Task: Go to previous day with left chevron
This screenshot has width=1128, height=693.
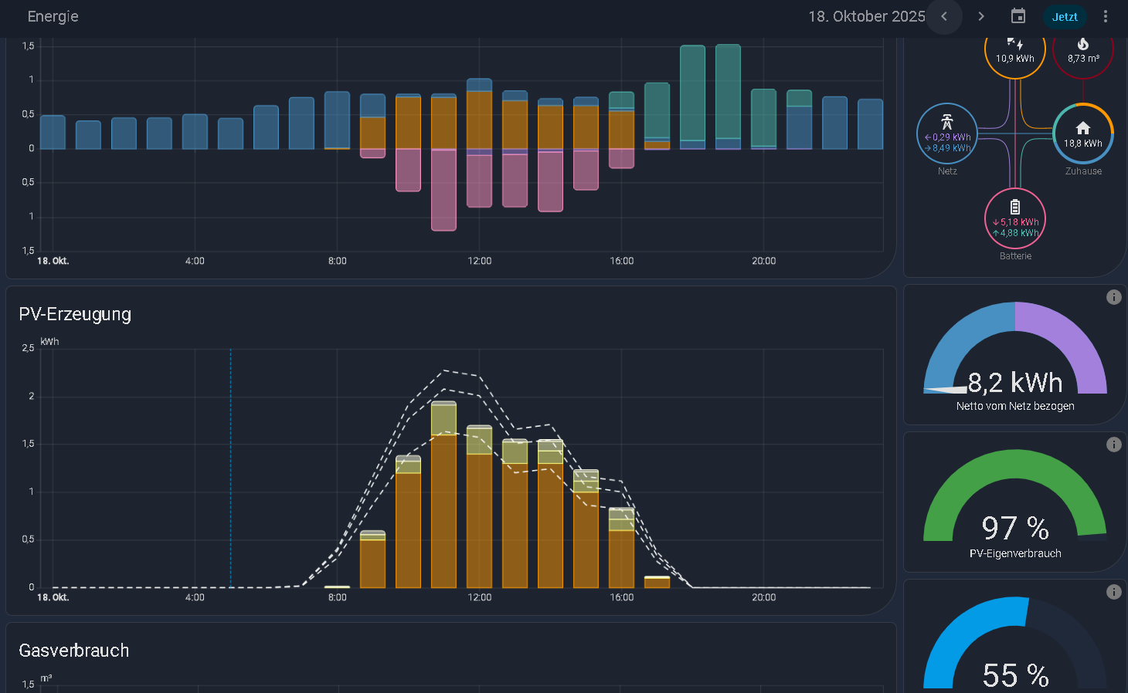Action: pos(943,16)
